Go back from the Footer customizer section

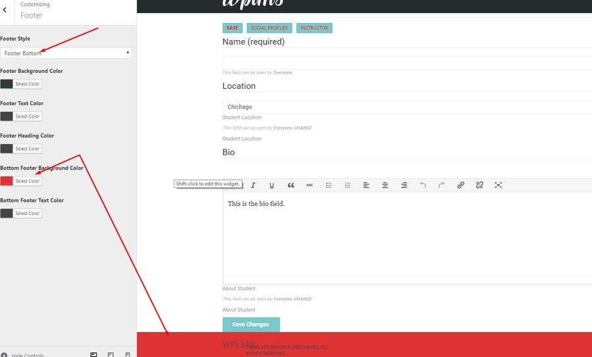tap(5, 10)
